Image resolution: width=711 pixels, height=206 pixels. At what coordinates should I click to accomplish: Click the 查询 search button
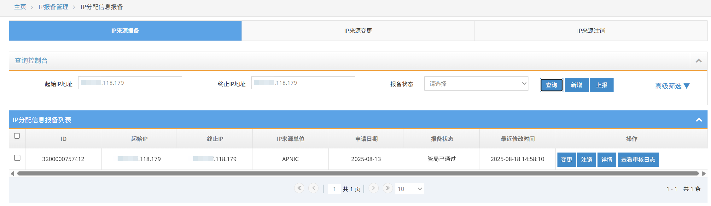pyautogui.click(x=551, y=85)
